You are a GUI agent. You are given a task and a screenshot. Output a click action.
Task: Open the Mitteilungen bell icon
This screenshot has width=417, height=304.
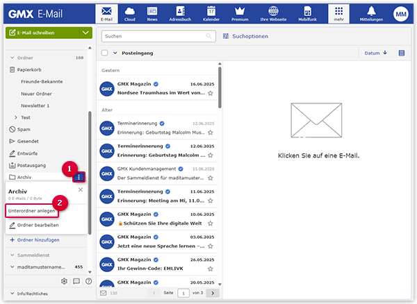(x=371, y=14)
